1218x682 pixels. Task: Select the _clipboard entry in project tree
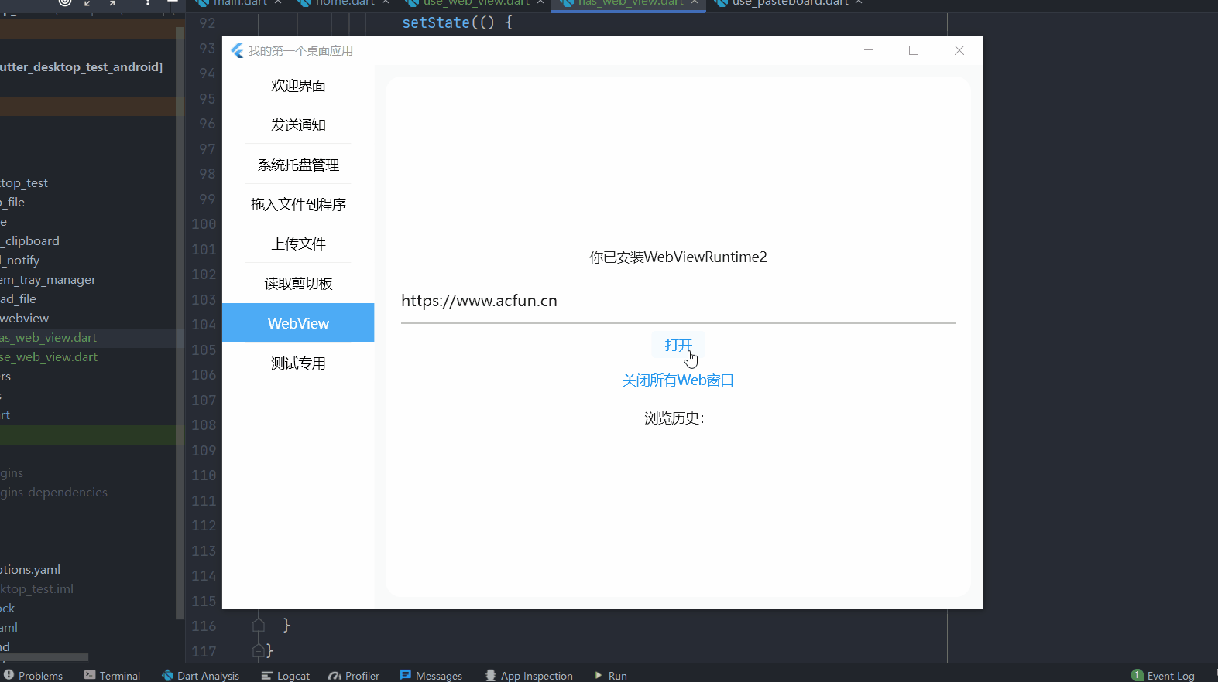pyautogui.click(x=29, y=241)
